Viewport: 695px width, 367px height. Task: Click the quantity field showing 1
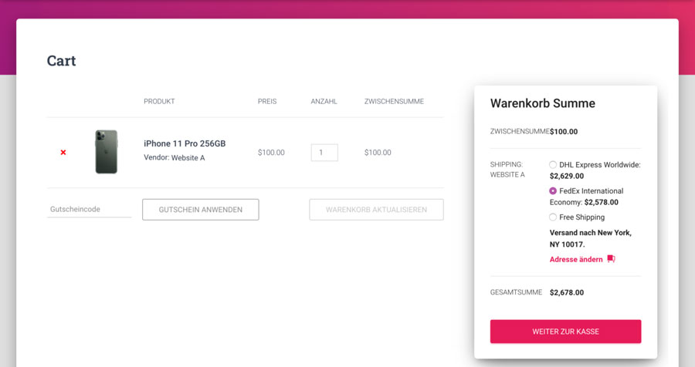click(324, 153)
